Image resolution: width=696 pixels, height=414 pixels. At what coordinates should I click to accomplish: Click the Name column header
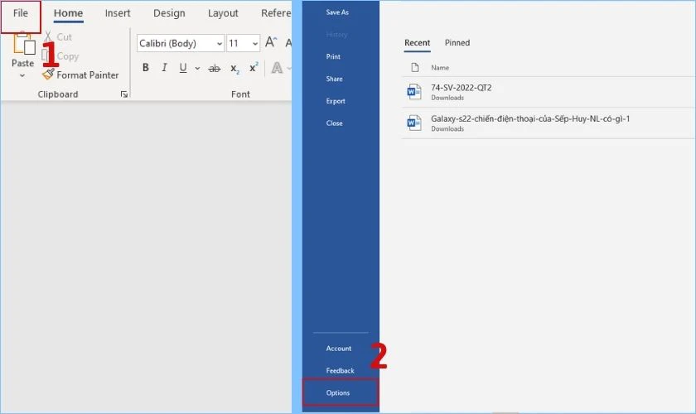(x=440, y=68)
